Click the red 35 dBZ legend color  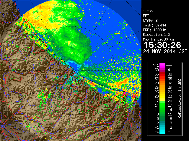(162, 74)
